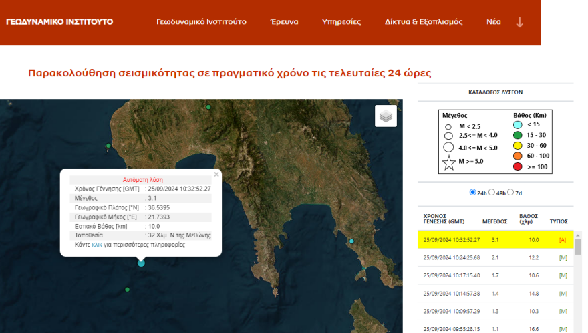Click [A] type tag in highlighted row

coord(563,240)
